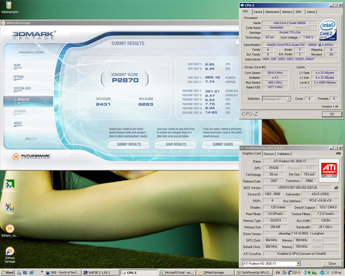Screen dimensions: 345x276
Task: Open the Mainboard tab in CPU-Z
Action: pyautogui.click(x=272, y=12)
